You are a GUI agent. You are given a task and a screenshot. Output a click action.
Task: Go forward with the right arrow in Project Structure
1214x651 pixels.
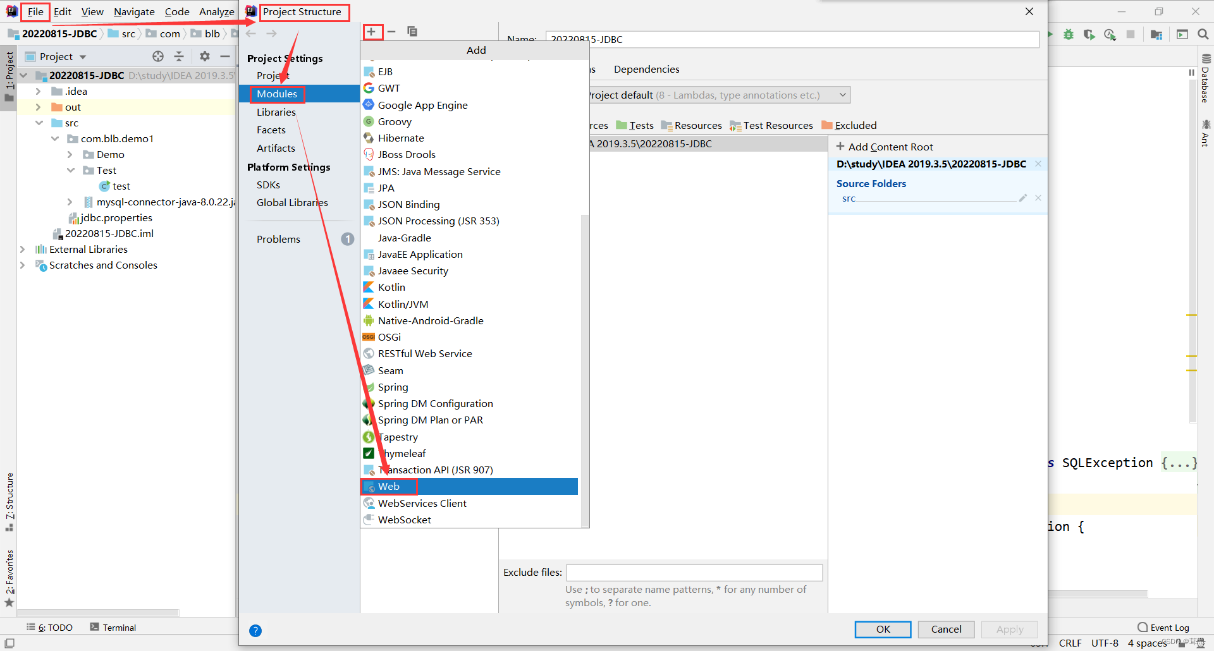[x=271, y=33]
